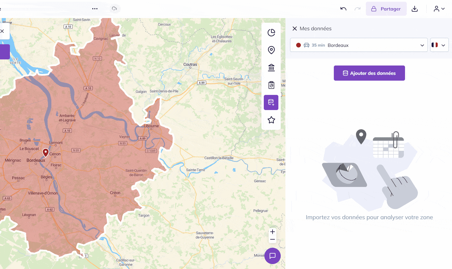The image size is (452, 269).
Task: Open the user account menu
Action: click(439, 9)
